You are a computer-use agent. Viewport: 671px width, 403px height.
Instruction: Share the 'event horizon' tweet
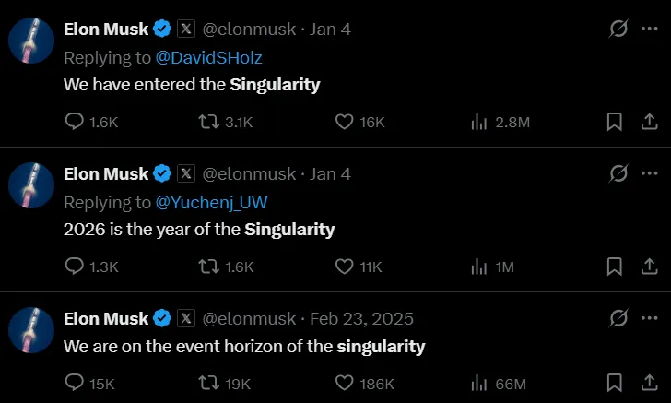click(648, 383)
